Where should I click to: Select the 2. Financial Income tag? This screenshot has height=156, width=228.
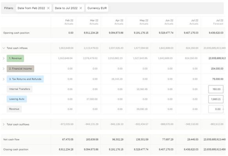coord(20,69)
